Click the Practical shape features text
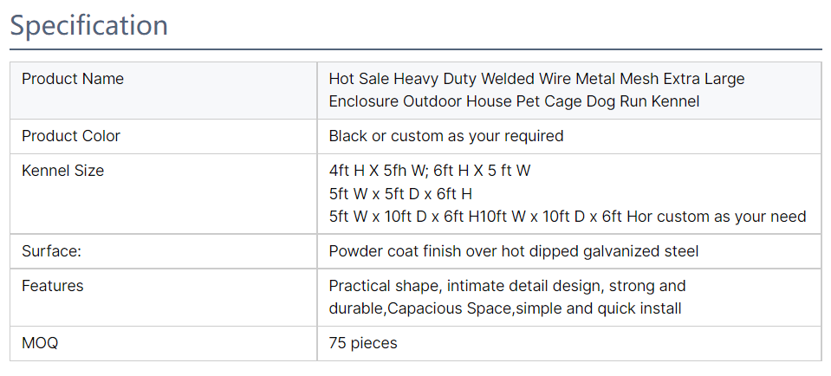The width and height of the screenshot is (831, 376). [x=507, y=286]
